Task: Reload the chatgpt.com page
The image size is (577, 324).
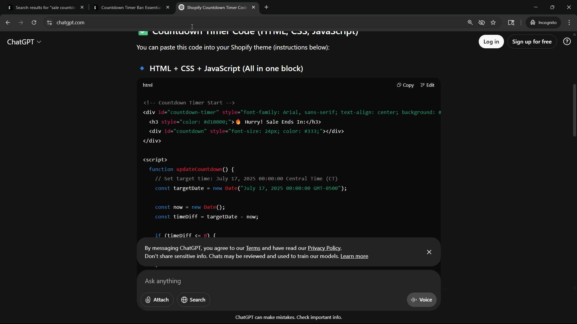Action: click(34, 22)
